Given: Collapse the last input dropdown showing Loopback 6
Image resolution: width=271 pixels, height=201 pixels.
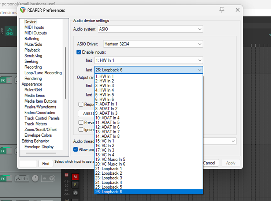Looking at the screenshot, I should click(x=149, y=70).
